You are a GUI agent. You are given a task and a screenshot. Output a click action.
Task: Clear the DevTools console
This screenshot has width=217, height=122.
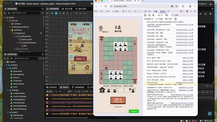pyautogui.click(x=149, y=15)
